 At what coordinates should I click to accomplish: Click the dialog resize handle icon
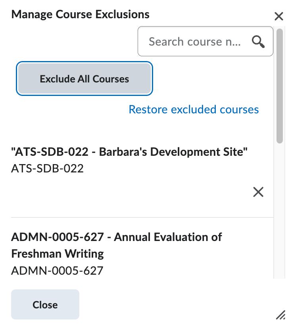(280, 315)
